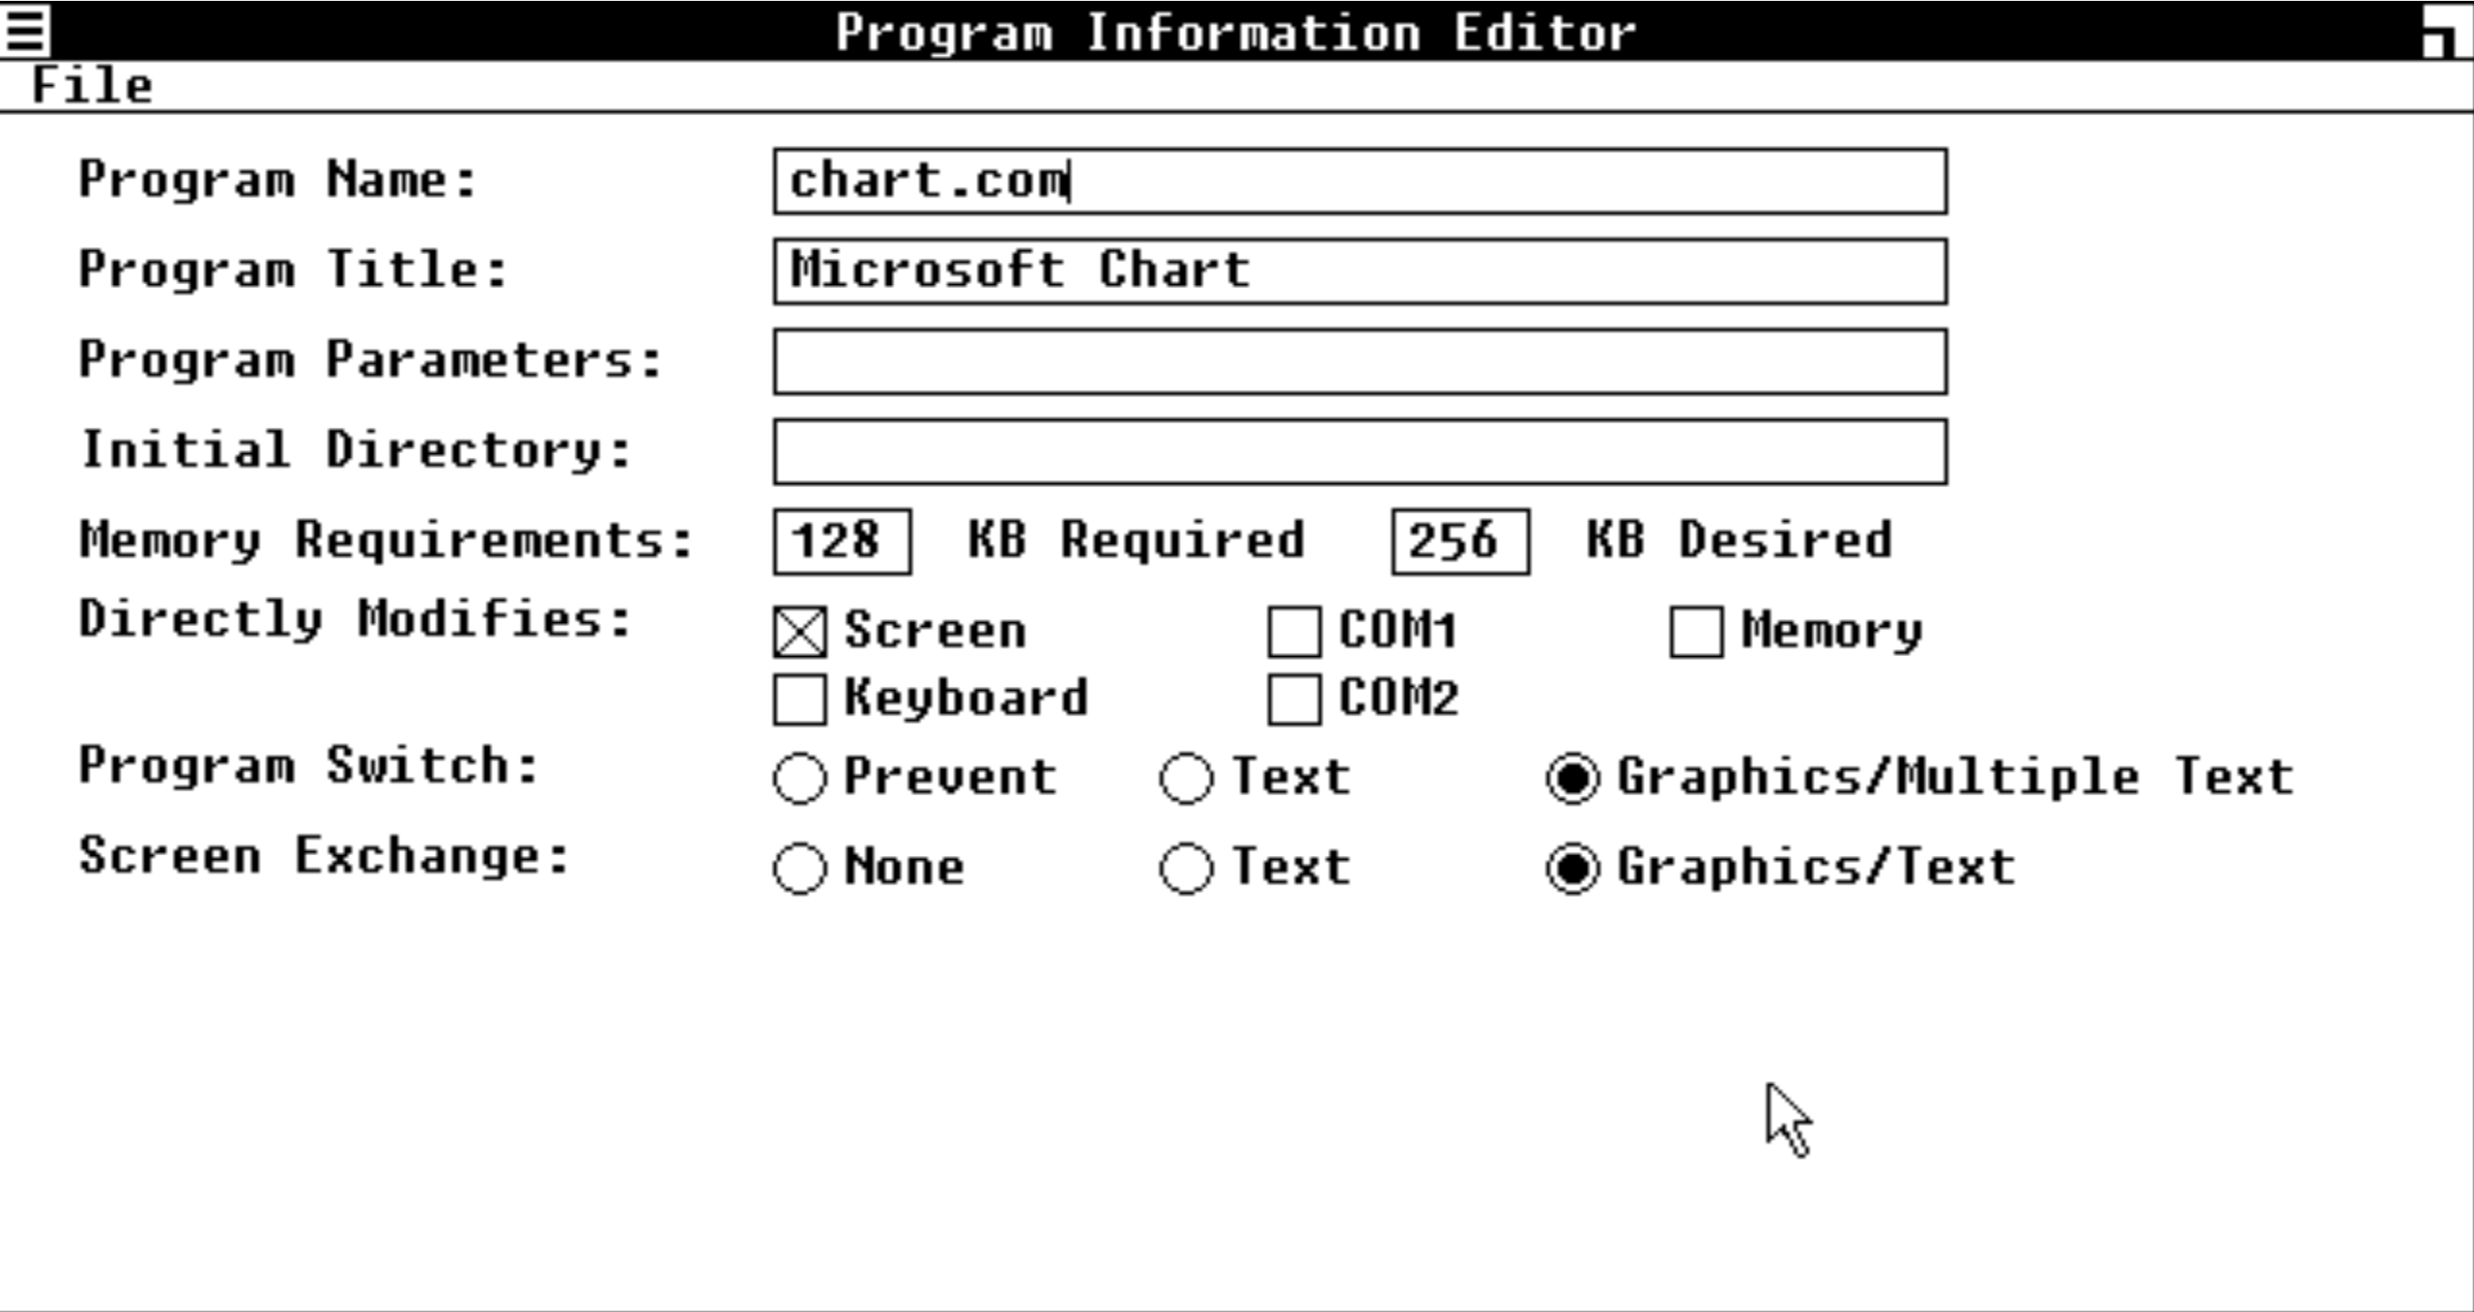Choose Text radio for Program Switch
The height and width of the screenshot is (1312, 2474).
[x=1187, y=778]
